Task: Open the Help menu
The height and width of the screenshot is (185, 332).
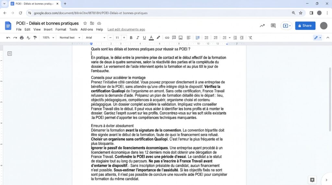Action: [99, 29]
